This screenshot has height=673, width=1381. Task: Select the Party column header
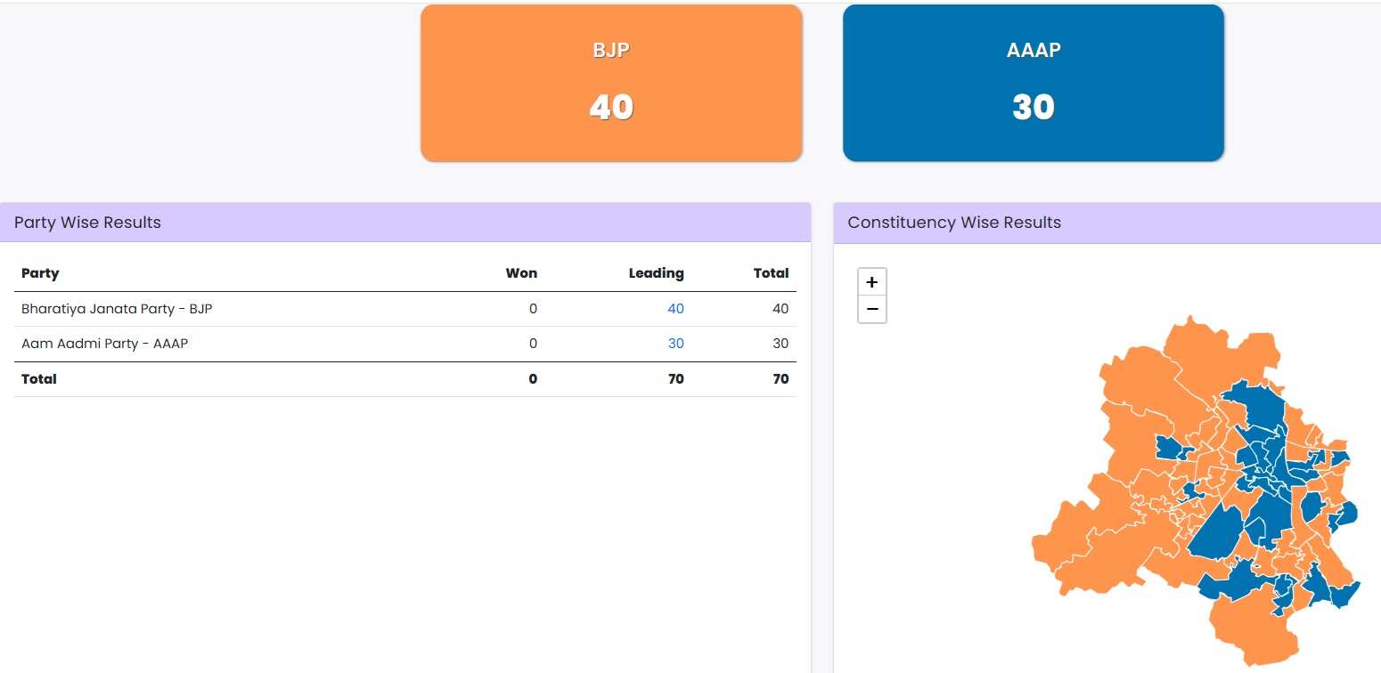coord(40,273)
